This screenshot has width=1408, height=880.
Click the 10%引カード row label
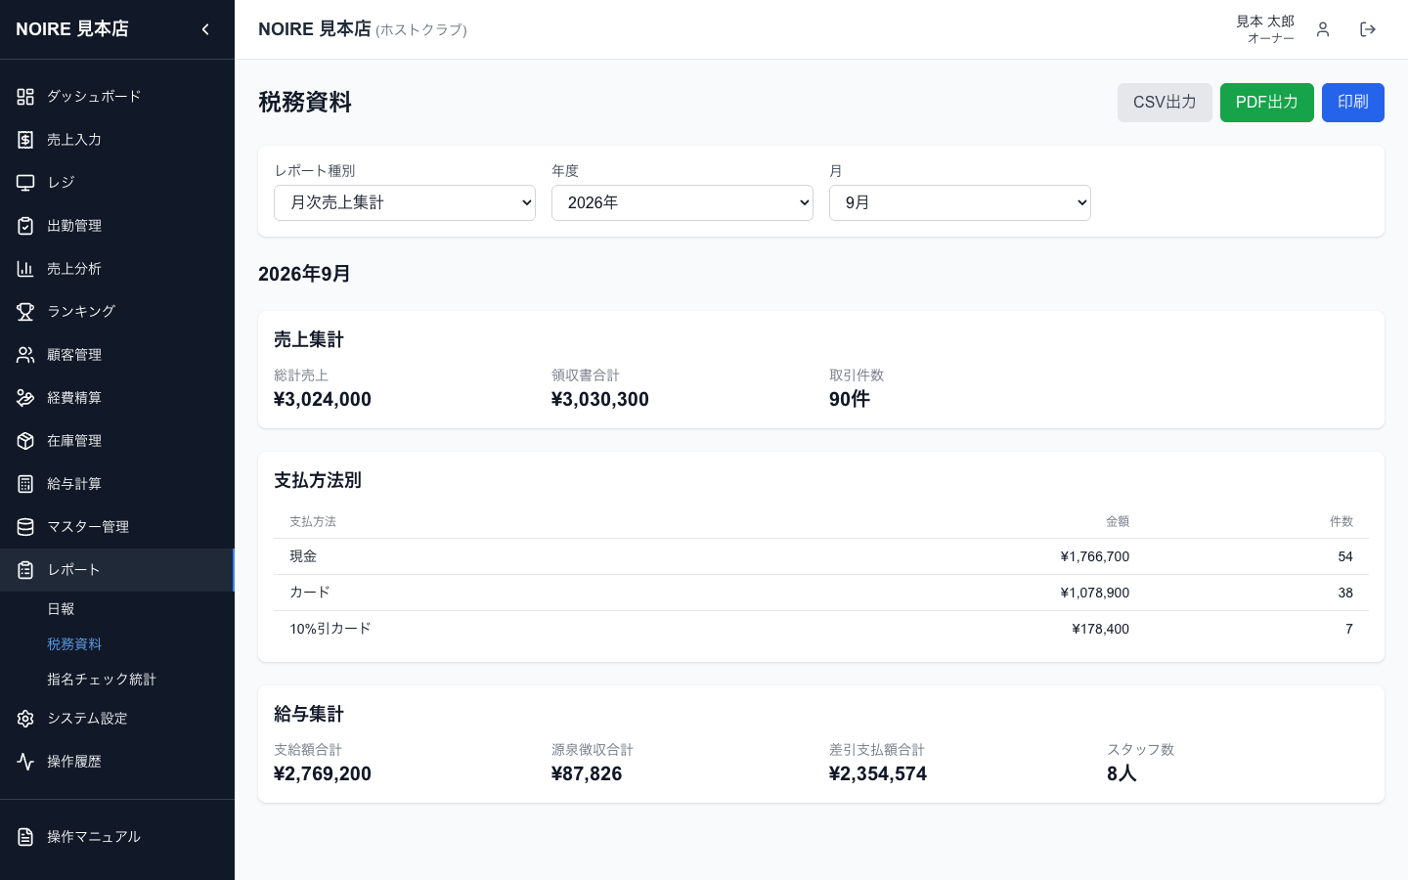pyautogui.click(x=330, y=629)
